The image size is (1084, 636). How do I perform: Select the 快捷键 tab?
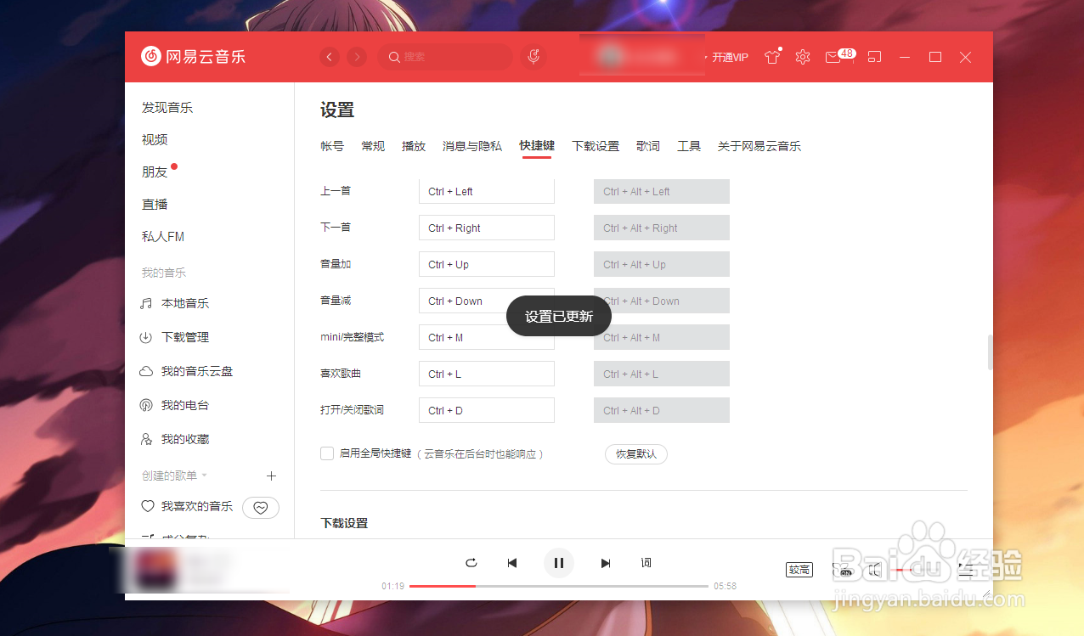[537, 146]
